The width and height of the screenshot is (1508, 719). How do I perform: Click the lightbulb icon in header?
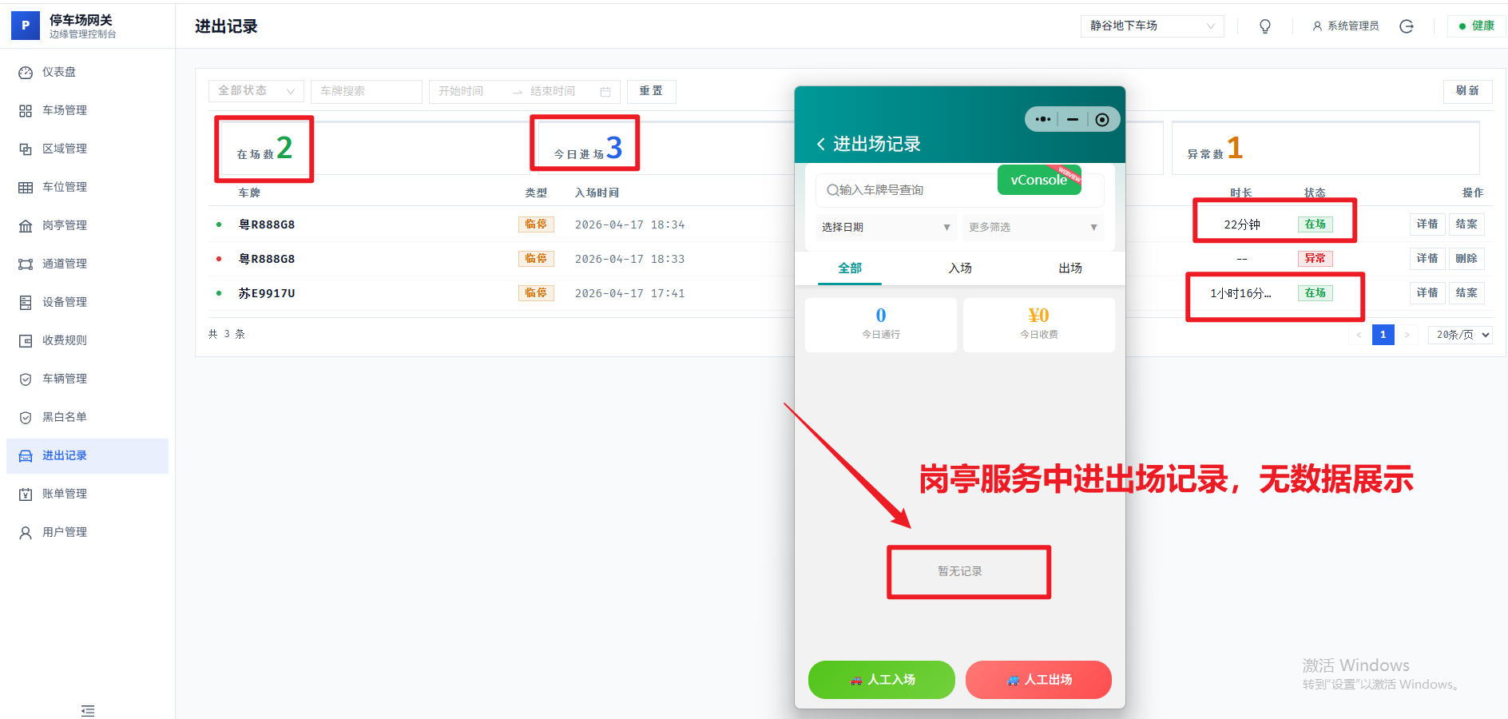tap(1264, 26)
